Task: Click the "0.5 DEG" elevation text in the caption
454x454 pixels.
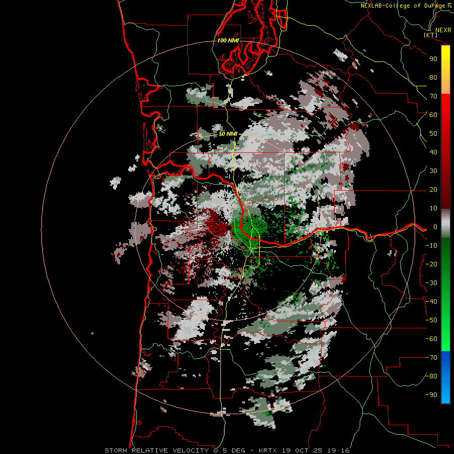Action: pyautogui.click(x=230, y=450)
